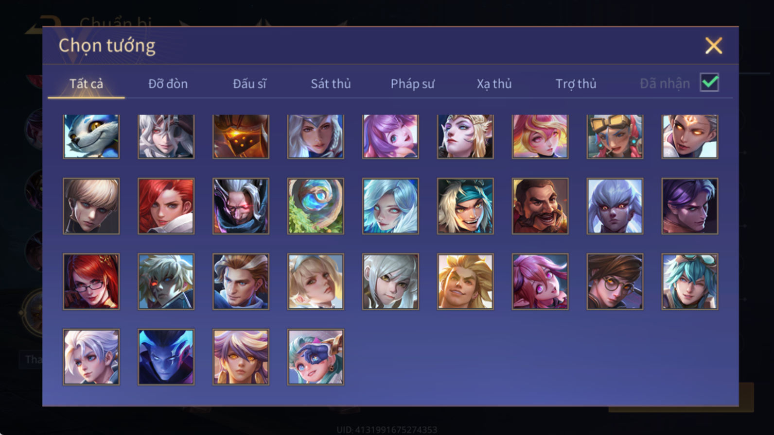Open the Sát thủ tab
The height and width of the screenshot is (435, 774).
pyautogui.click(x=331, y=84)
